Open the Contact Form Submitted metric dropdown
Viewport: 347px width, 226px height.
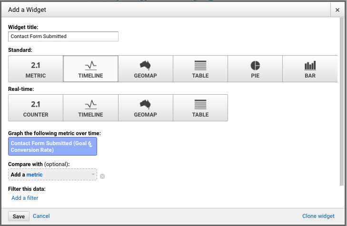[x=52, y=147]
